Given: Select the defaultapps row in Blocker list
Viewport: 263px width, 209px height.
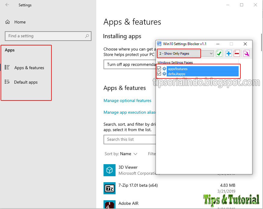Looking at the screenshot, I should [x=203, y=74].
